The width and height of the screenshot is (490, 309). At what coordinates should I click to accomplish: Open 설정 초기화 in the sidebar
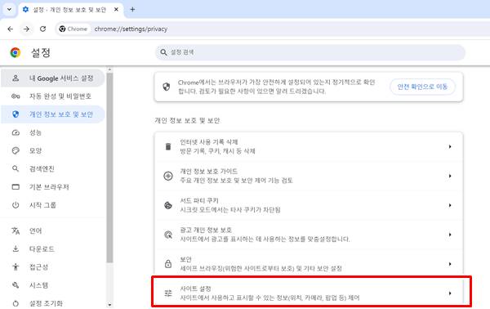pyautogui.click(x=53, y=303)
